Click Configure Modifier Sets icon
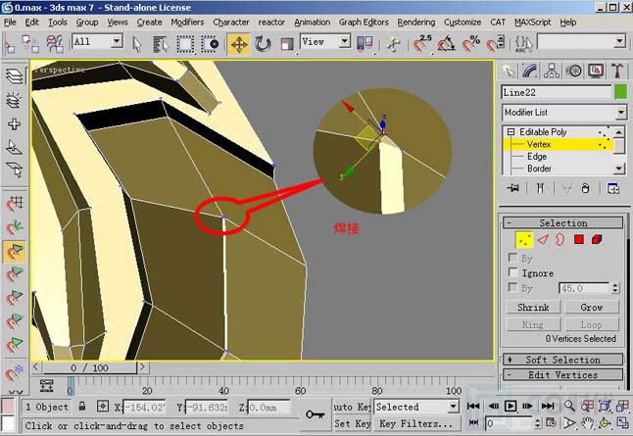This screenshot has height=436, width=633. (613, 188)
